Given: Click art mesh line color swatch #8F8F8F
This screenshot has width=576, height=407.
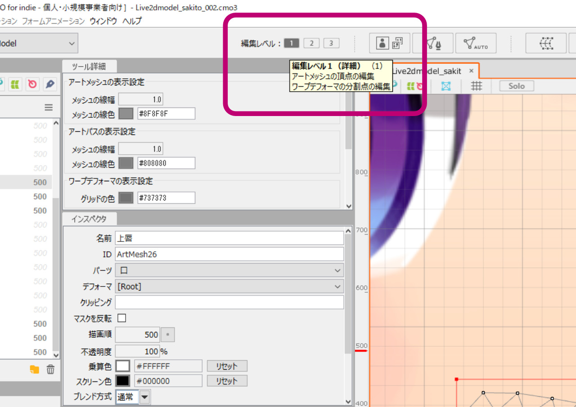Looking at the screenshot, I should pyautogui.click(x=126, y=114).
